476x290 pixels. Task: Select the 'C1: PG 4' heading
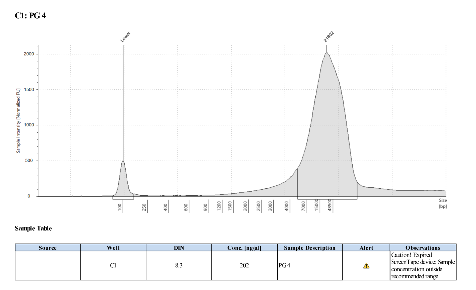point(30,16)
